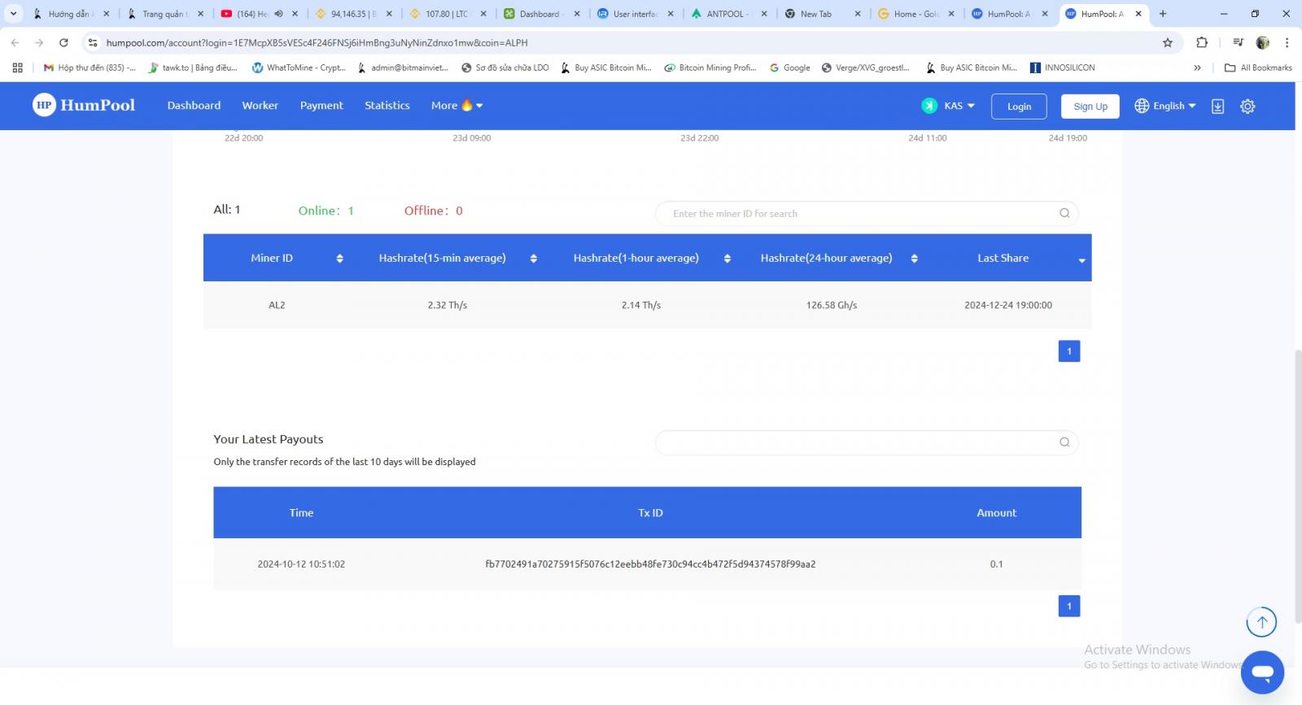Click worker table page 1 button
Screen dimensions: 1302x705
click(1069, 351)
